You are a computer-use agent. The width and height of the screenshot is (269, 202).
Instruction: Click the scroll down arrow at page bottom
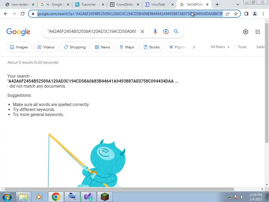coord(267,185)
